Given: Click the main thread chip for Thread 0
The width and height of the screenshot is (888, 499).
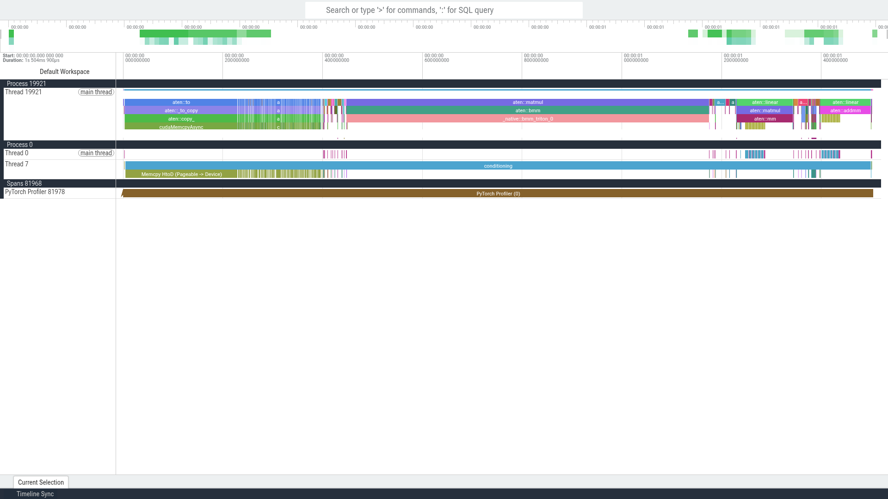Looking at the screenshot, I should pyautogui.click(x=96, y=153).
